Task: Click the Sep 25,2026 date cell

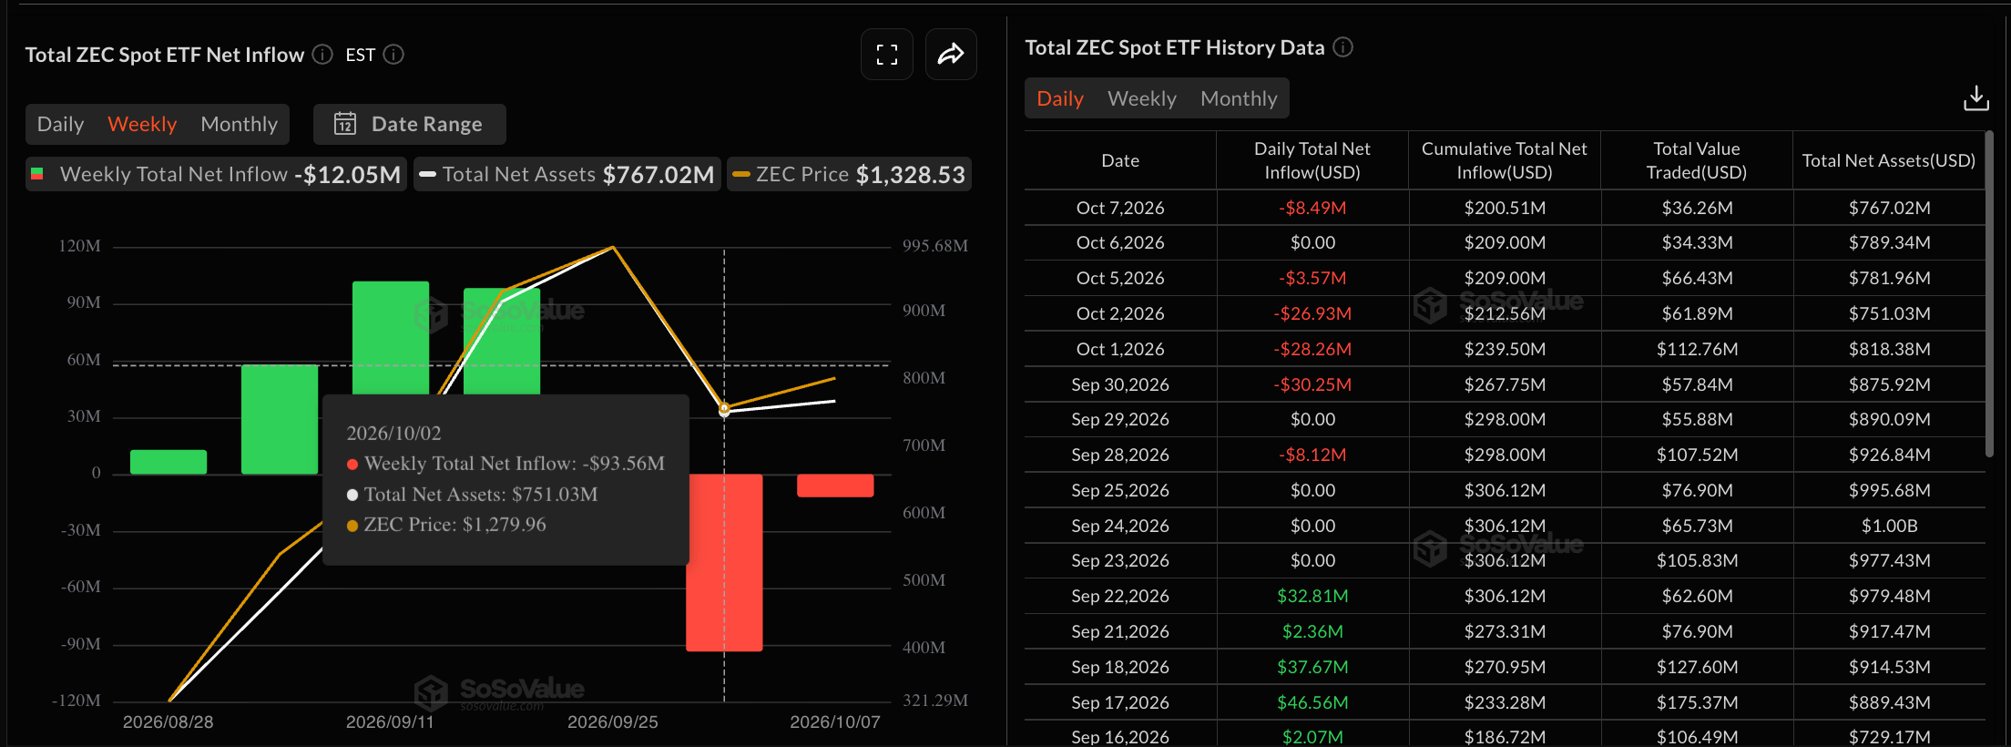Action: point(1120,490)
